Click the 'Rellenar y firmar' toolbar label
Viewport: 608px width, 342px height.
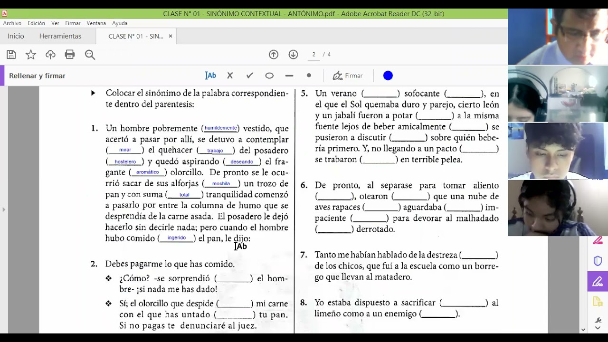pyautogui.click(x=37, y=76)
